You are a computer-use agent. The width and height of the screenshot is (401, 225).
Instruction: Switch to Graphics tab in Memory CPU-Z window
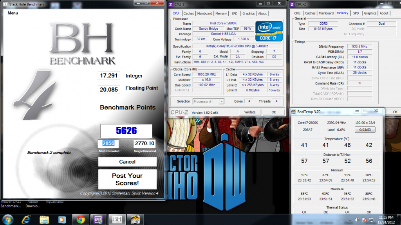click(x=370, y=13)
